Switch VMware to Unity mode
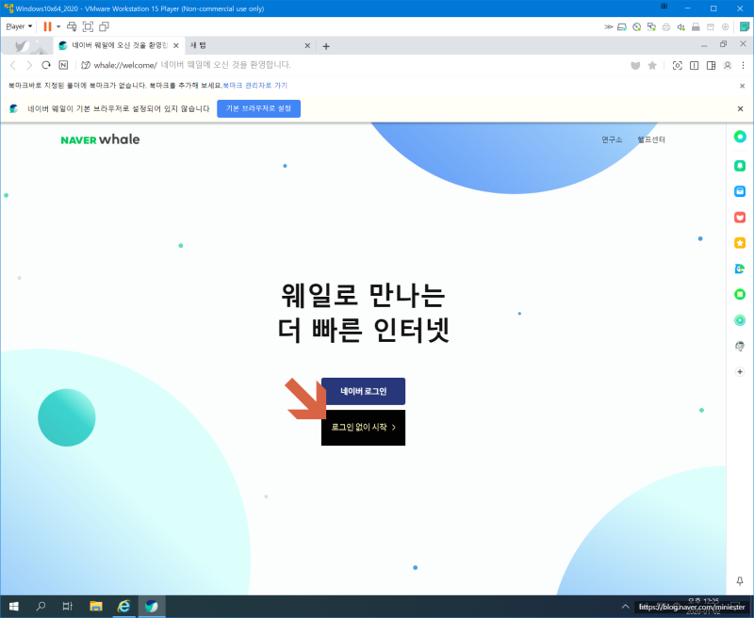The height and width of the screenshot is (618, 754). (104, 26)
